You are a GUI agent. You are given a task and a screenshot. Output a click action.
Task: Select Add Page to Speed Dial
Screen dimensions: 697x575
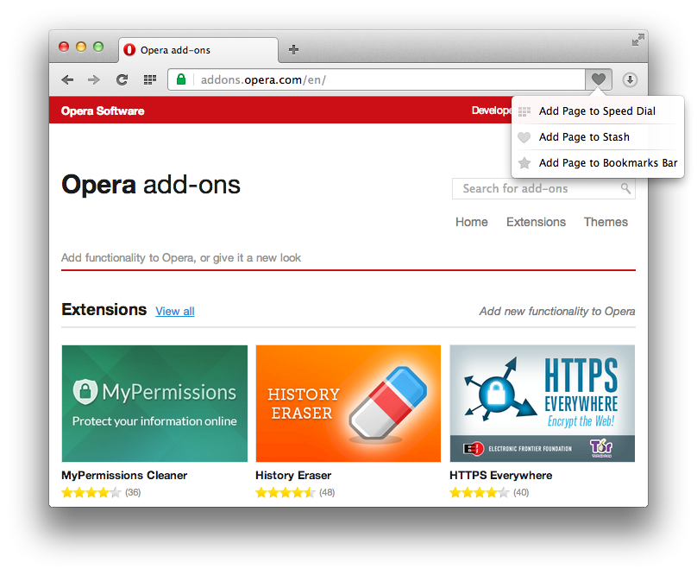point(596,111)
